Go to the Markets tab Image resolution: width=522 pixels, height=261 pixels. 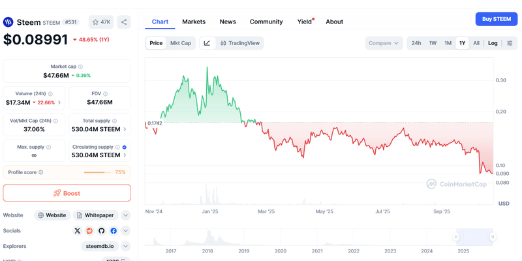pyautogui.click(x=194, y=22)
